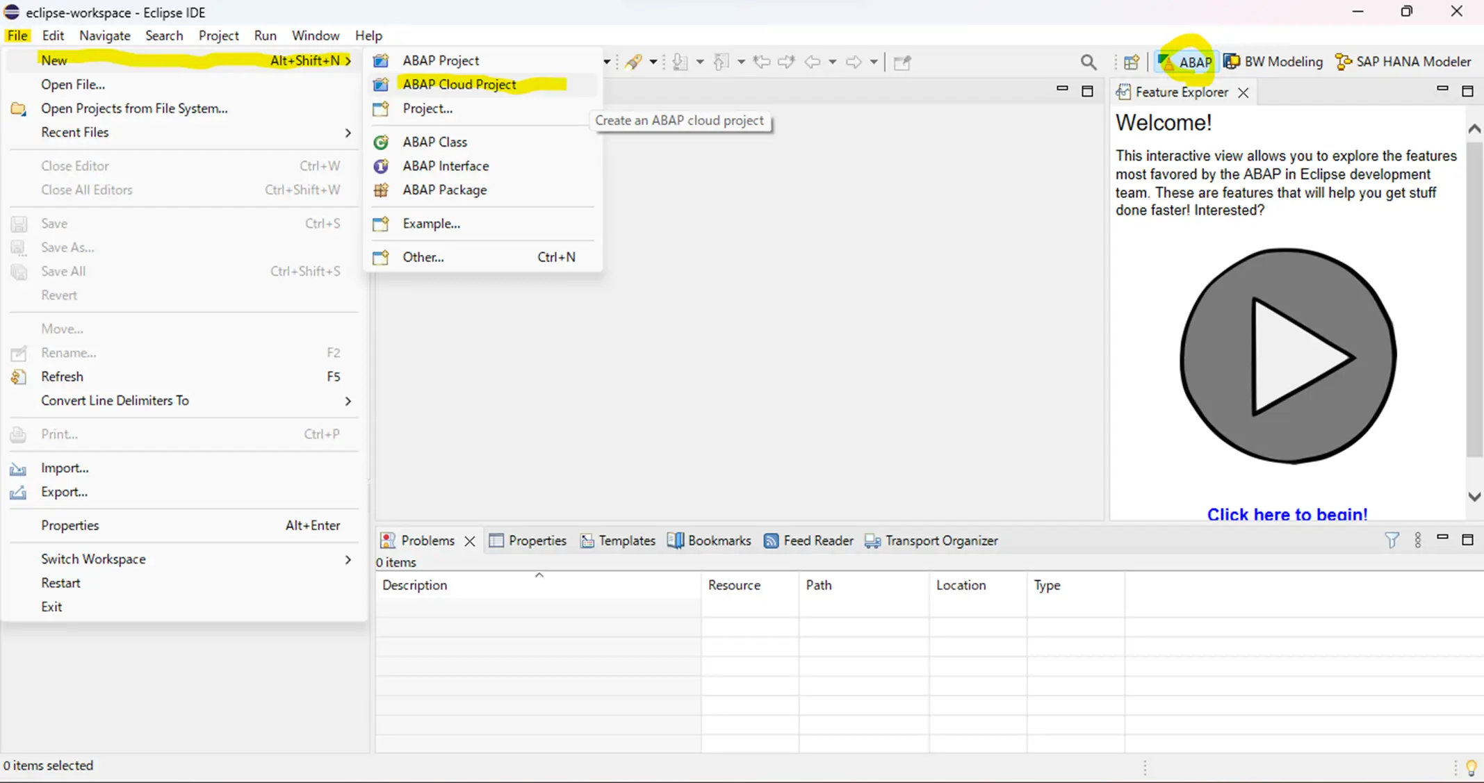Switch to the Transport Organizer tab
Image resolution: width=1484 pixels, height=783 pixels.
pyautogui.click(x=931, y=541)
